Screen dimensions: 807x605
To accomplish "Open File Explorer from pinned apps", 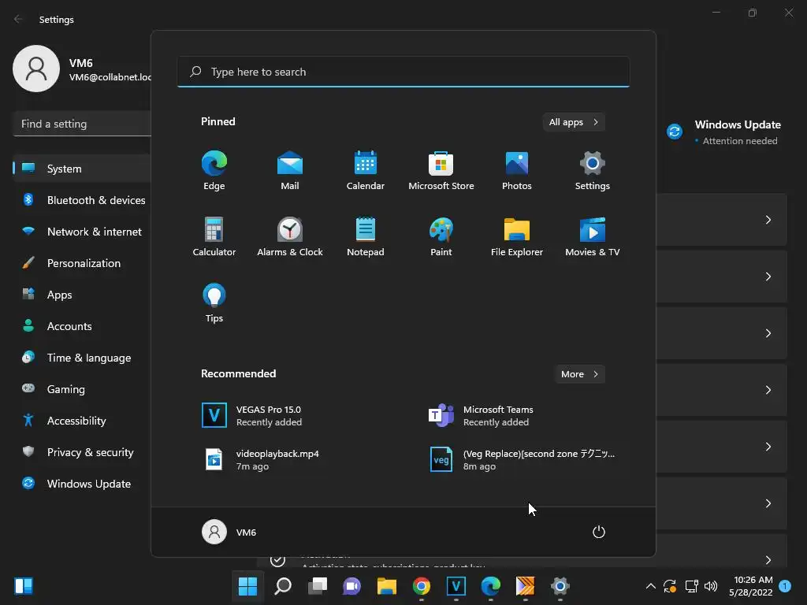I will [x=517, y=236].
